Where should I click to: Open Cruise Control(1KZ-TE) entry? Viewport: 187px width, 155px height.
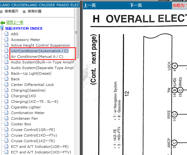pyautogui.click(x=33, y=141)
